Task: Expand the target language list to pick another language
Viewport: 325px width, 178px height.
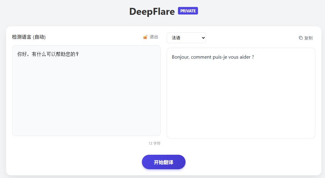Action: tap(186, 37)
